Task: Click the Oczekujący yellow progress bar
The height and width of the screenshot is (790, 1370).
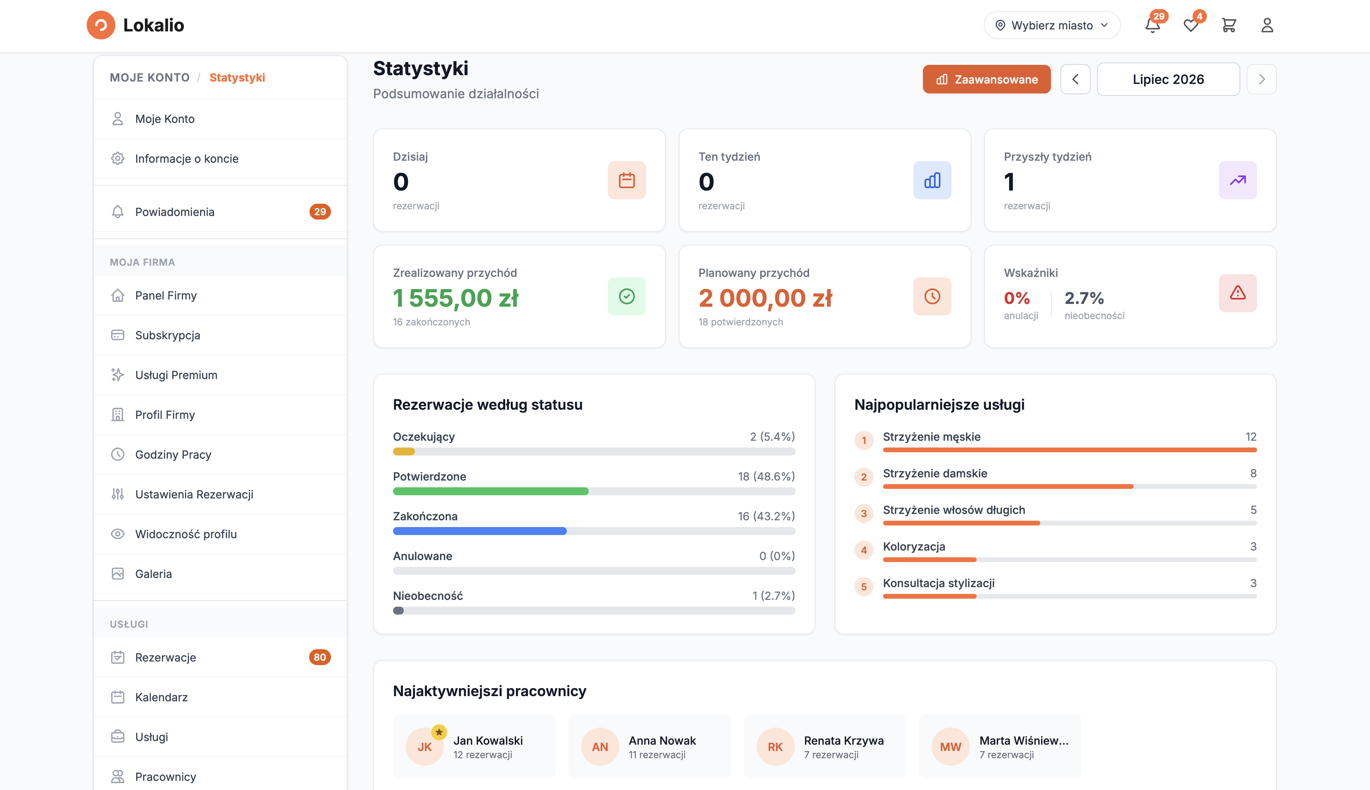Action: (x=404, y=451)
